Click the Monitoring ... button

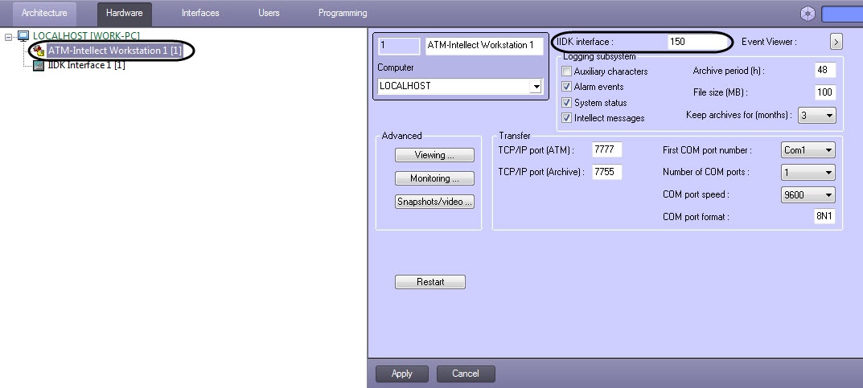coord(434,178)
